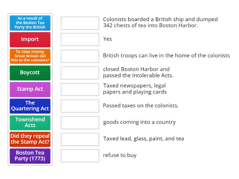Click 'British troops can live in the home of the colonists'
The image size is (239, 179).
tap(166, 55)
